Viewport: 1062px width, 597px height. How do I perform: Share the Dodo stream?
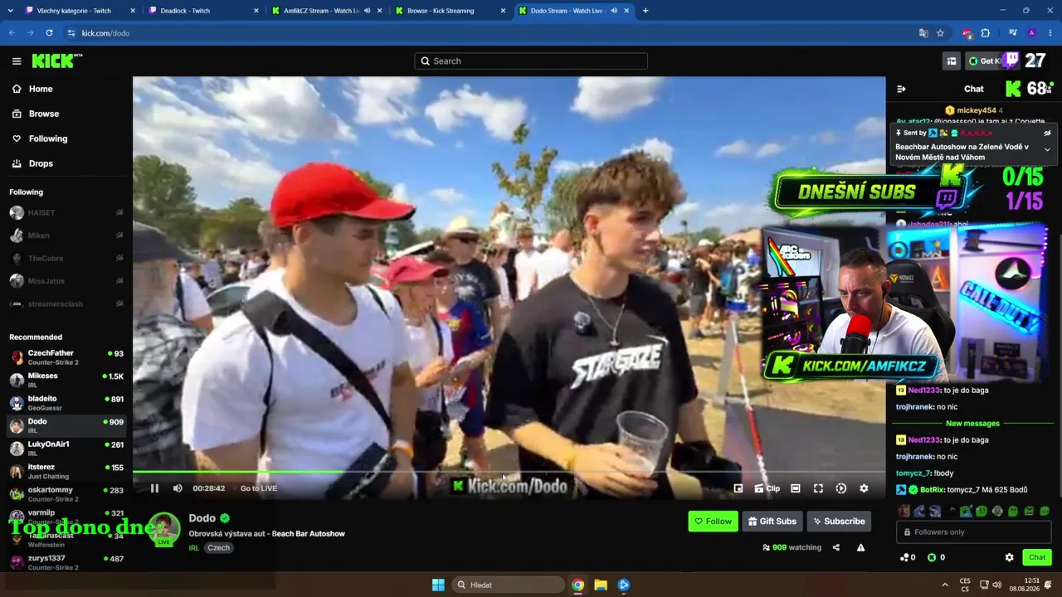(x=835, y=547)
